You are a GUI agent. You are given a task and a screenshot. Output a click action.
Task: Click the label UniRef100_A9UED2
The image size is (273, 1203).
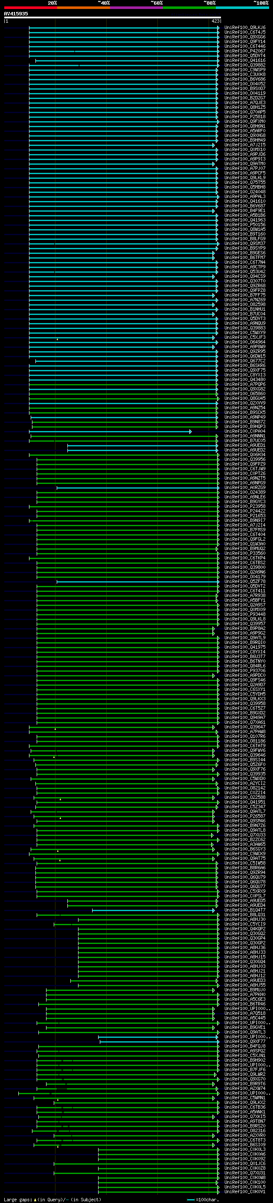(245, 450)
